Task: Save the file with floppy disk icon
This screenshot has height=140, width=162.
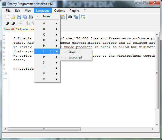Action: 19,17
